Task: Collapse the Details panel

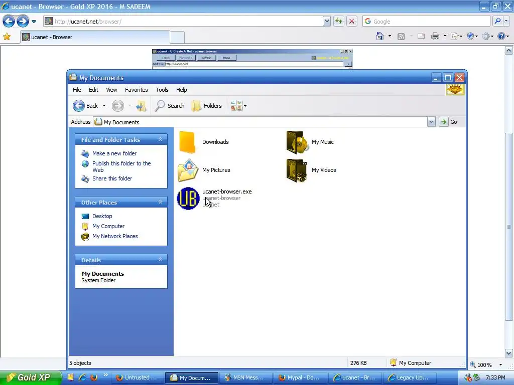Action: (x=160, y=260)
